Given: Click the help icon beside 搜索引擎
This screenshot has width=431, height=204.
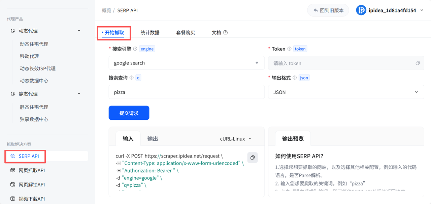Looking at the screenshot, I should pos(135,49).
